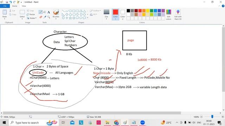Expand the Paste dropdown arrow
The image size is (225, 126).
tap(5, 19)
